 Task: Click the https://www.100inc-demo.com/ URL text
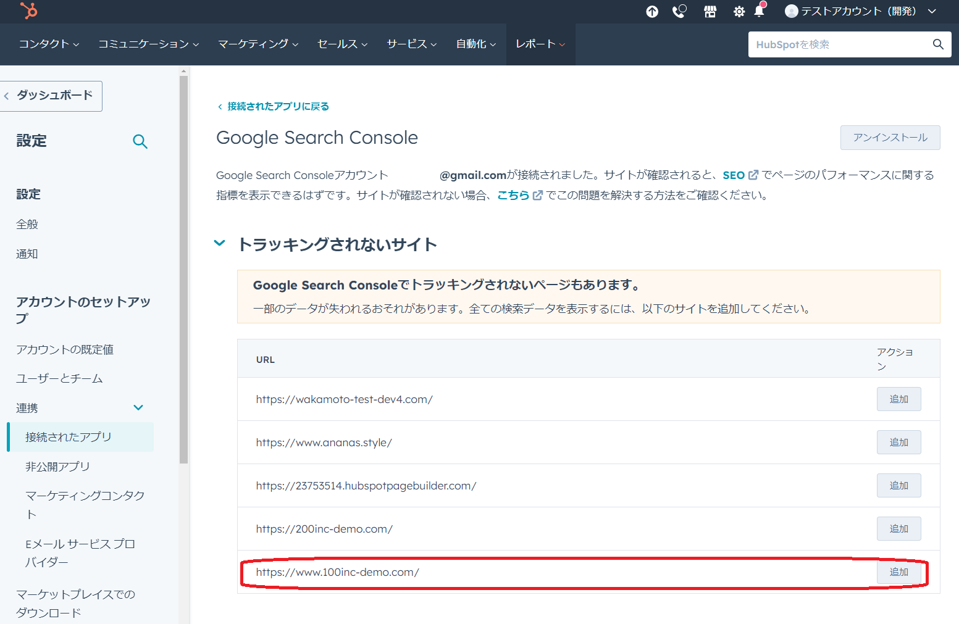[337, 572]
